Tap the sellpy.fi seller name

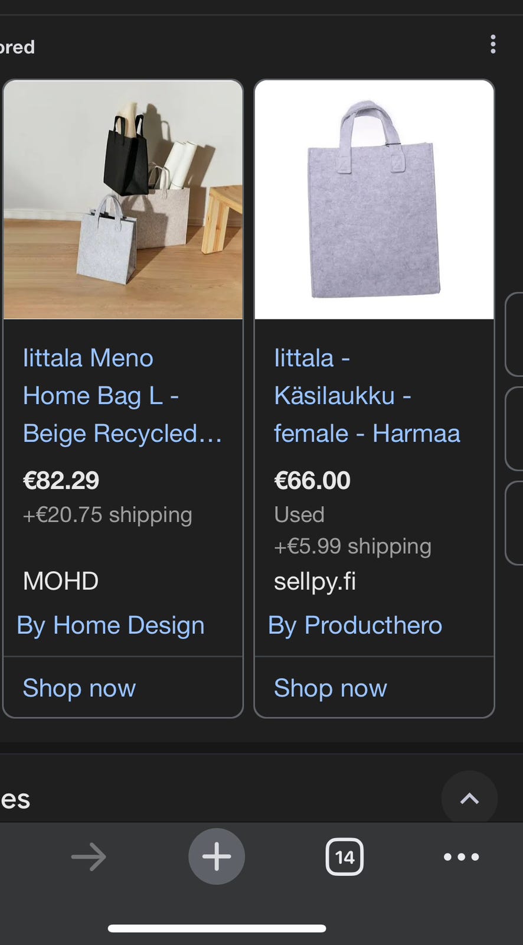click(x=315, y=581)
